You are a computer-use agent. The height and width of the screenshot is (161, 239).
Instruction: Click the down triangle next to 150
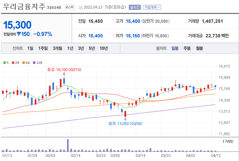[19, 34]
